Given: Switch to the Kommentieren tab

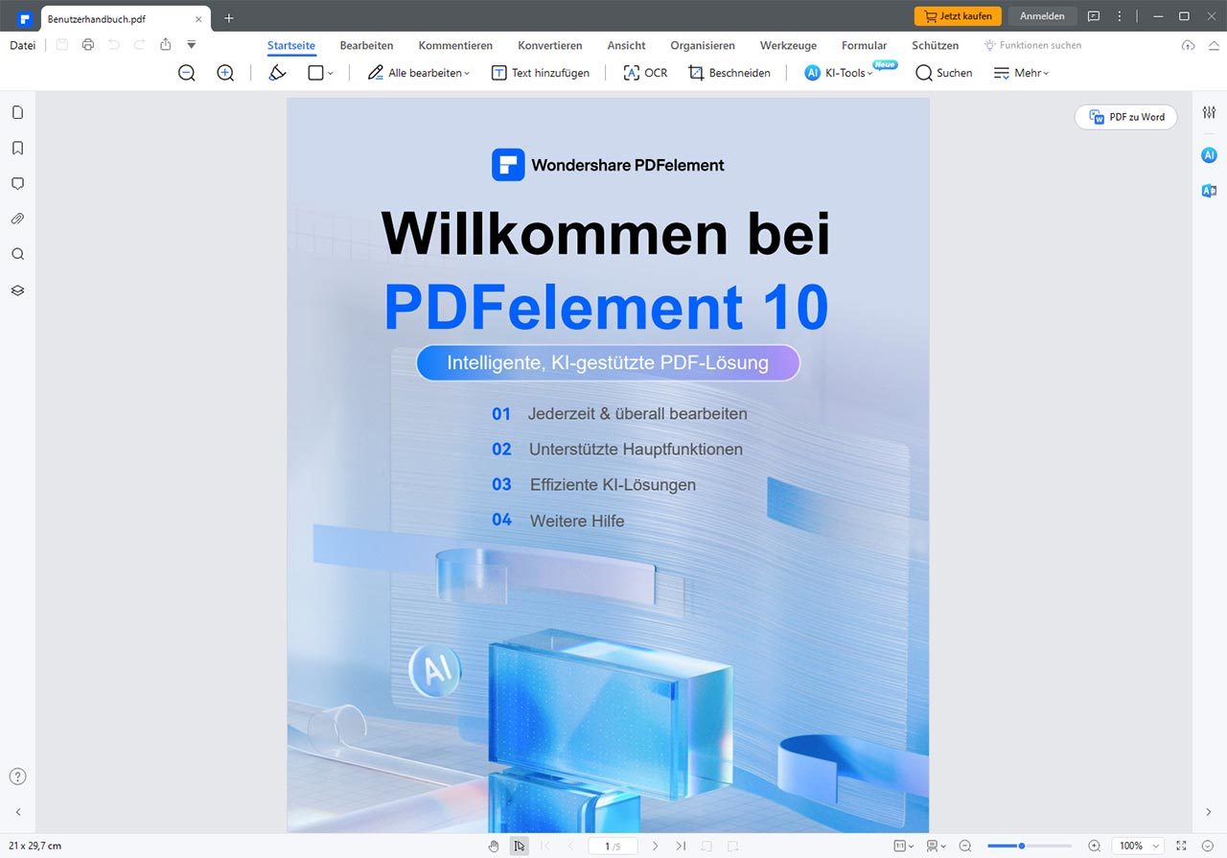Looking at the screenshot, I should (x=455, y=45).
